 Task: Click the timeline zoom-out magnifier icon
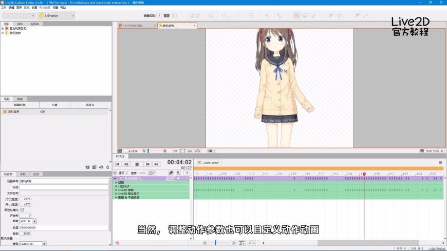(x=205, y=243)
